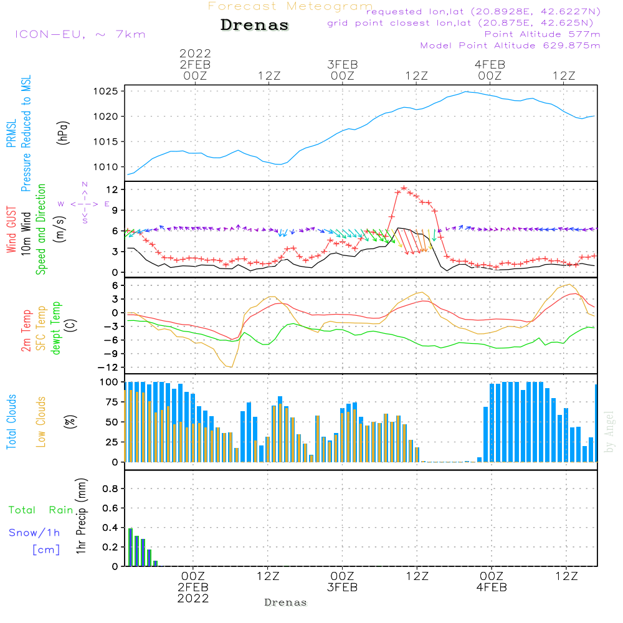Click the '0.8' precipitation axis value
Screen dimensions: 623x623
point(110,488)
